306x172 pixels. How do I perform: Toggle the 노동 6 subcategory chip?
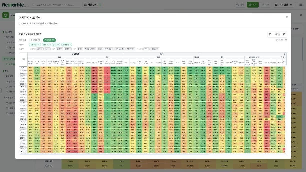pos(100,49)
